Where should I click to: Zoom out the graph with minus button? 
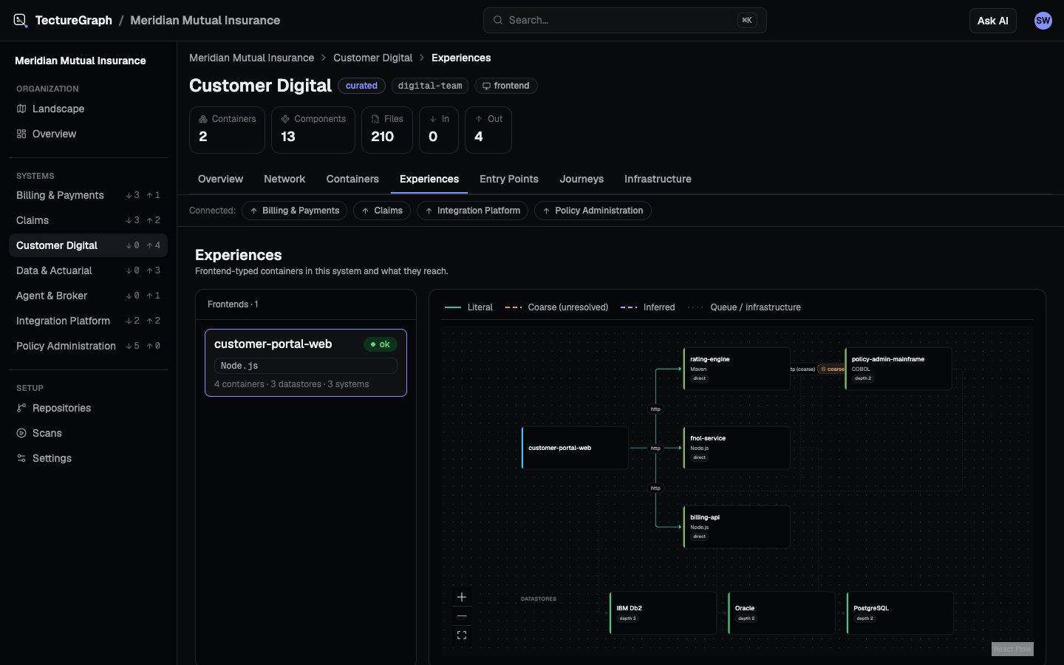pos(462,616)
